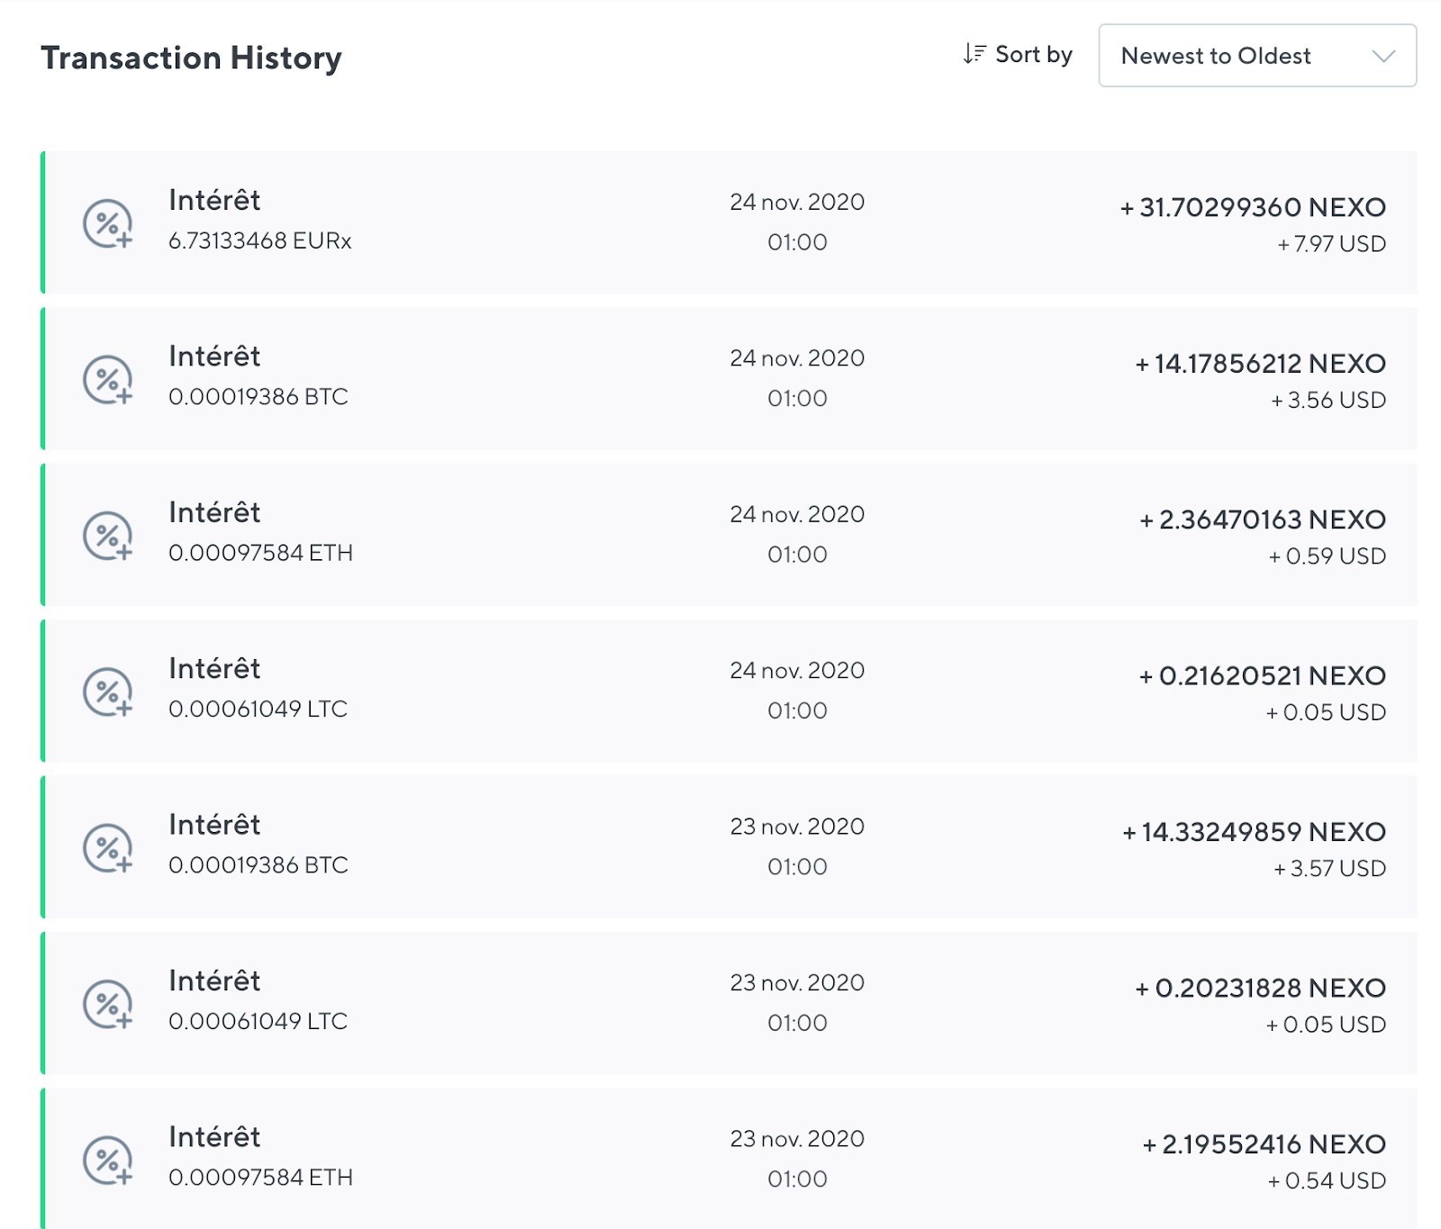The width and height of the screenshot is (1441, 1229).
Task: Click the 6.73133468 EURx amount text
Action: pyautogui.click(x=260, y=241)
